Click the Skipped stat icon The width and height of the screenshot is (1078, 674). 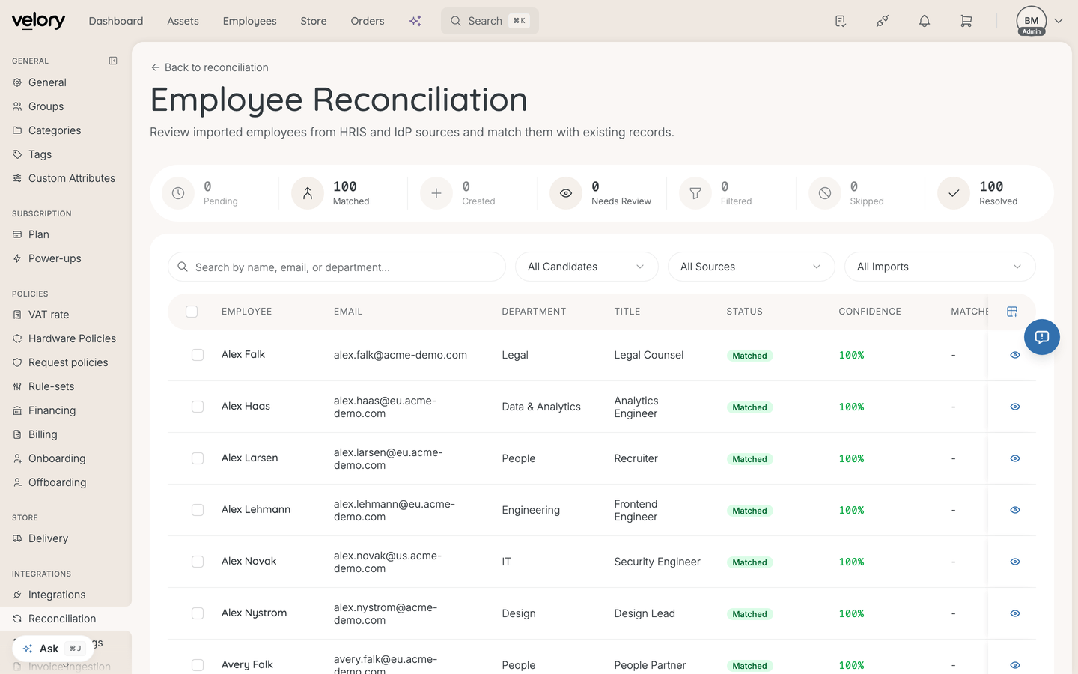click(825, 193)
